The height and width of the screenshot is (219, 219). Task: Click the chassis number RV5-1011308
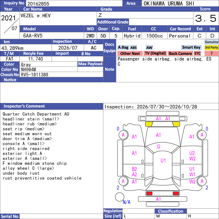[x=34, y=75]
